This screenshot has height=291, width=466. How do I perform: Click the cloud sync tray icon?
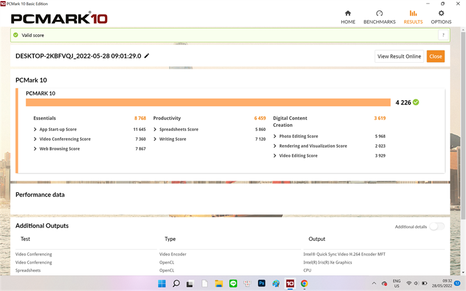click(384, 283)
